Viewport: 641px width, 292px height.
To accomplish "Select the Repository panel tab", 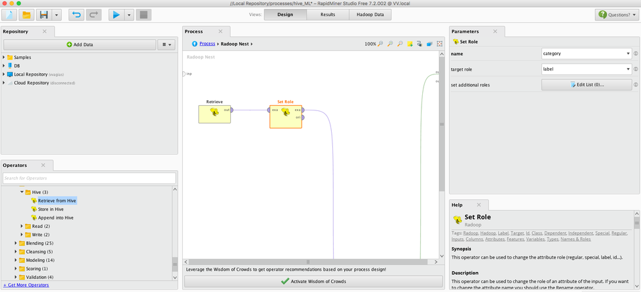I will click(x=16, y=31).
